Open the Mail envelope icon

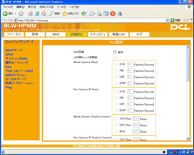click(x=92, y=14)
